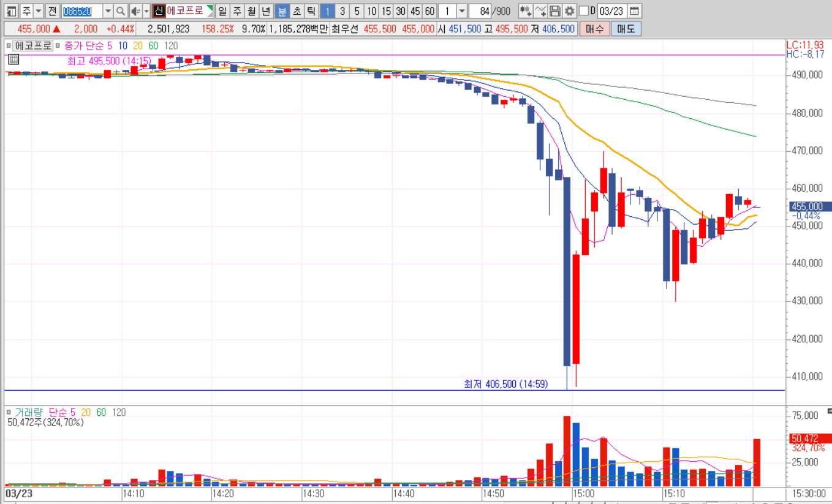Click the moving average 5 legend
Screen dimensions: 832x504
pos(109,45)
